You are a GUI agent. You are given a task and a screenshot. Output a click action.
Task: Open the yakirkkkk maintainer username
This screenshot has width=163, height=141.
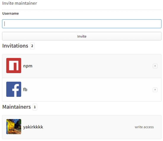33,127
